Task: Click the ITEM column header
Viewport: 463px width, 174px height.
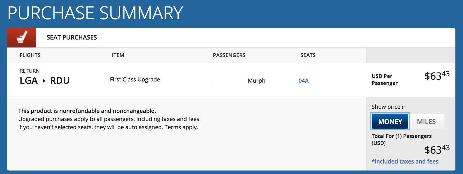Action: pyautogui.click(x=118, y=55)
